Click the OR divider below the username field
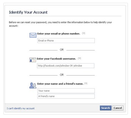The width and height of the screenshot is (131, 118). point(62,75)
